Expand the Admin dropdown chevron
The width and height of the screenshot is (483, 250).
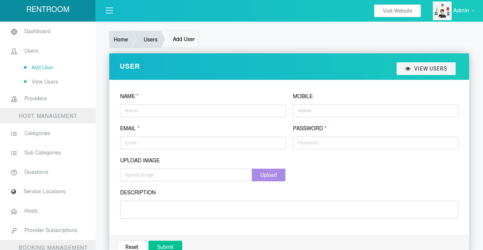(473, 10)
